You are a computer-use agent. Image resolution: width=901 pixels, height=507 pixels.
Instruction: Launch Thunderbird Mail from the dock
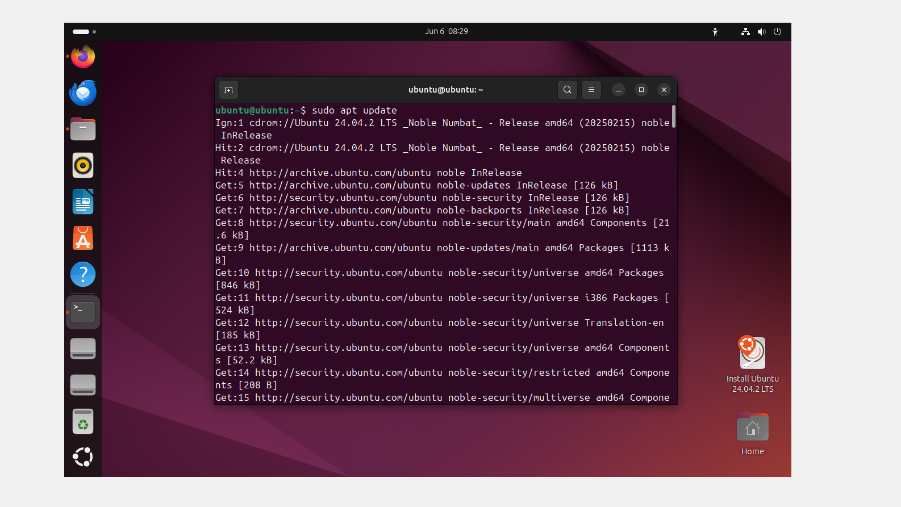83,93
